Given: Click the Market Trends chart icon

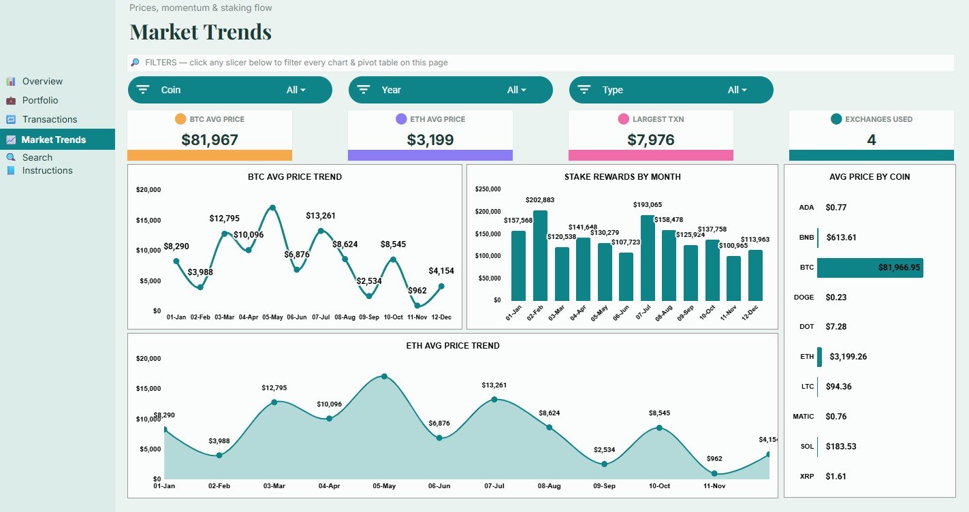Looking at the screenshot, I should pyautogui.click(x=11, y=140).
